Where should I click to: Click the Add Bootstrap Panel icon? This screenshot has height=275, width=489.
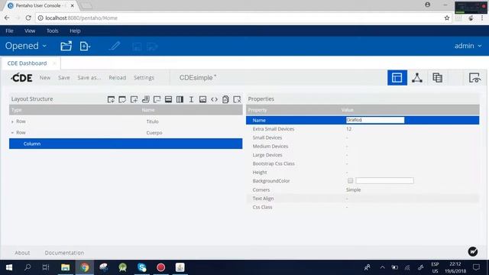(145, 99)
